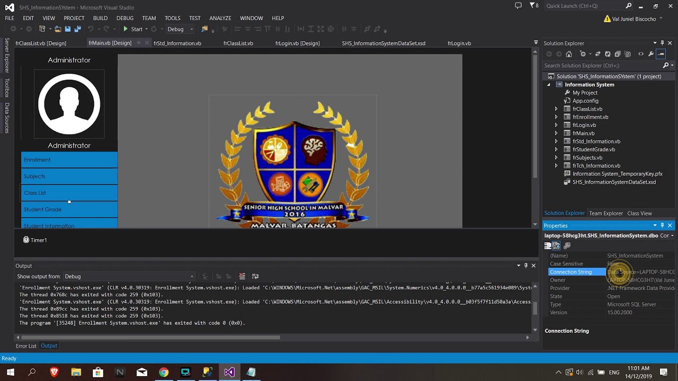
Task: Open the 'Show output from' Debug dropdown
Action: (x=129, y=276)
